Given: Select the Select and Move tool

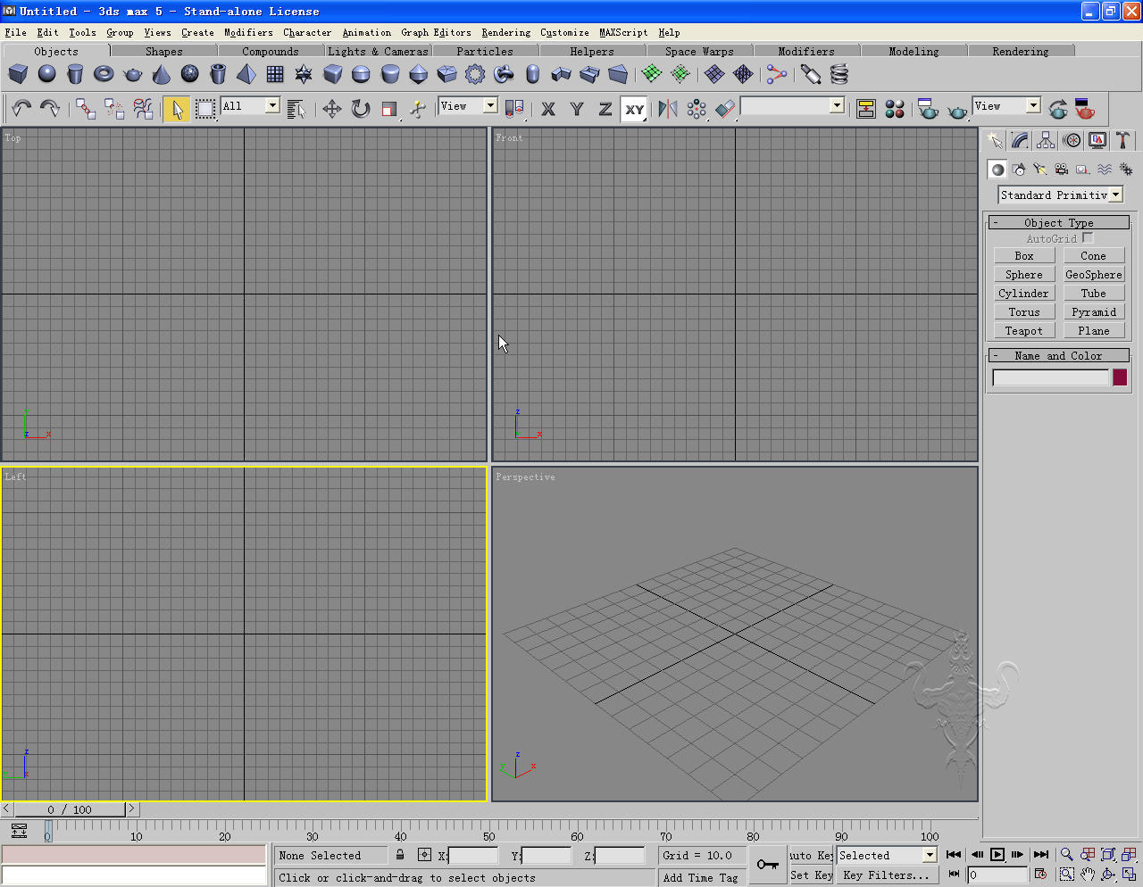Looking at the screenshot, I should pyautogui.click(x=331, y=109).
